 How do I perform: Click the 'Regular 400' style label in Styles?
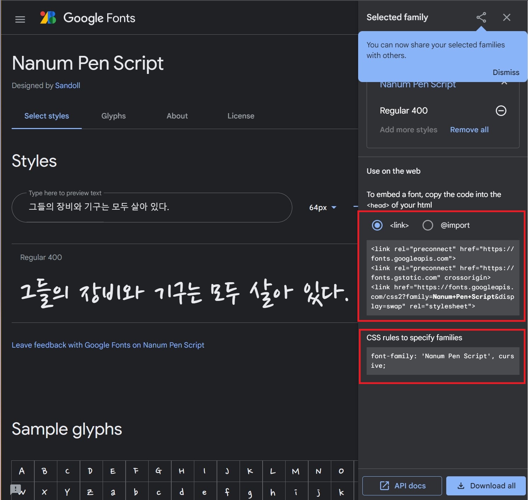click(41, 257)
